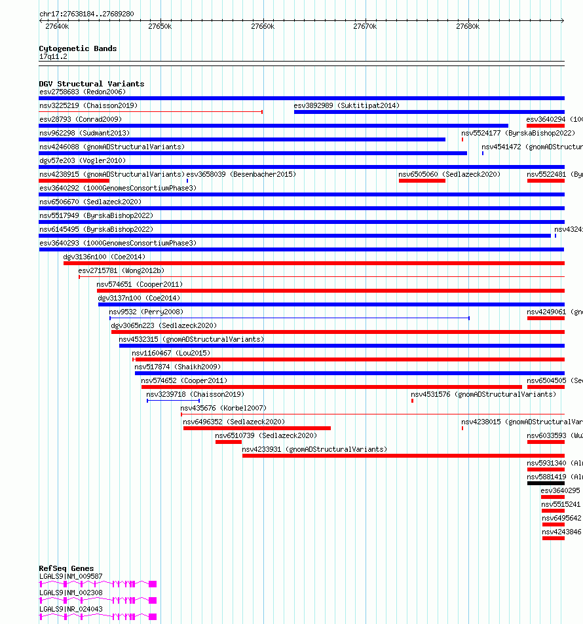
Task: Click the 17q11.2 band label
Action: coord(53,56)
